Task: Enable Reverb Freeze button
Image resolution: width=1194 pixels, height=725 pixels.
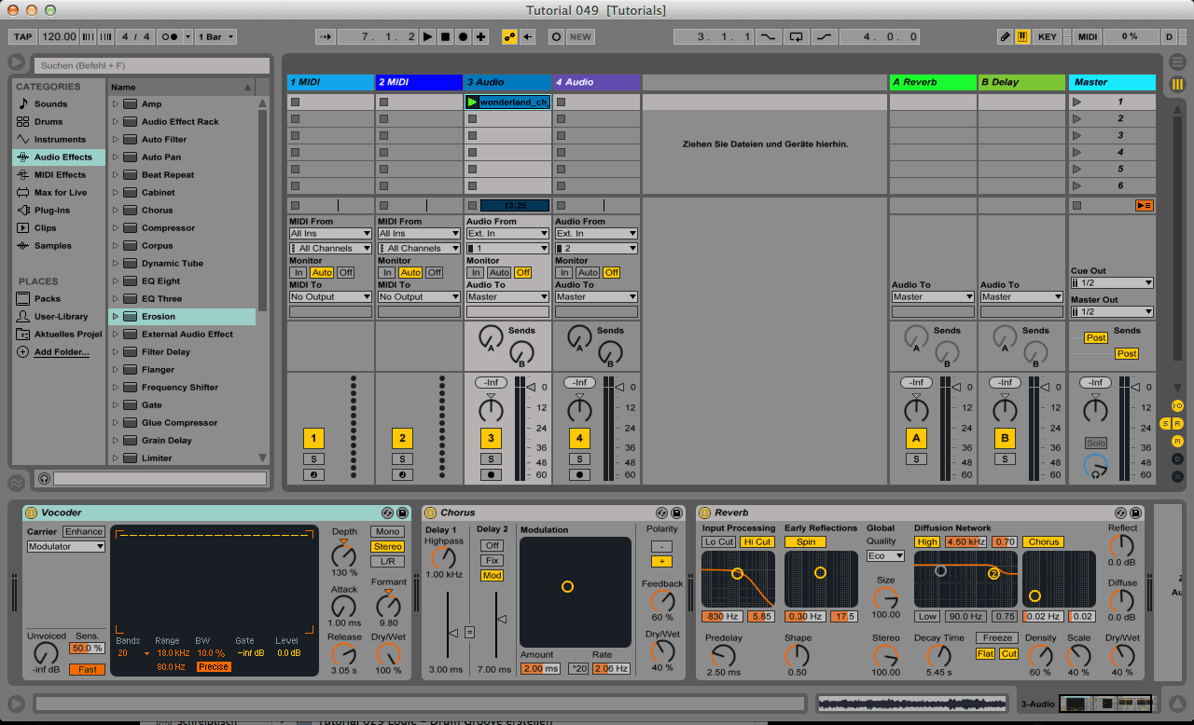Action: pyautogui.click(x=997, y=638)
